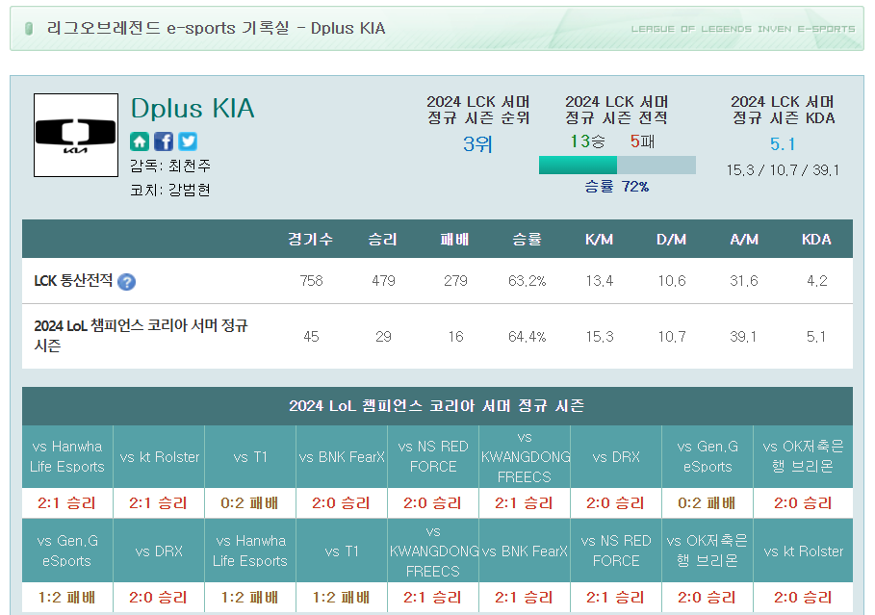Open first-round vs BNK FearX match
Viewport: 875px width, 615px height.
click(x=342, y=456)
